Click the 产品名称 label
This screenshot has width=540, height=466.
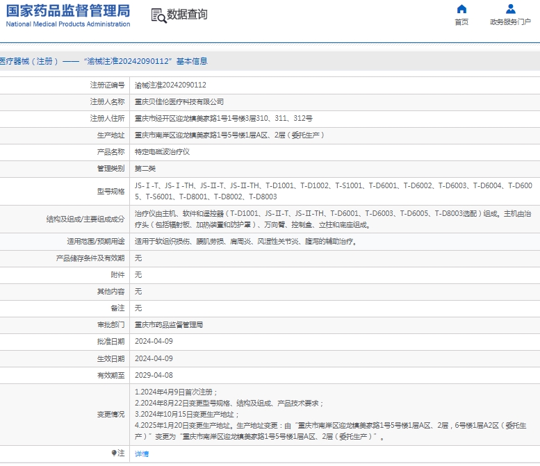click(111, 152)
